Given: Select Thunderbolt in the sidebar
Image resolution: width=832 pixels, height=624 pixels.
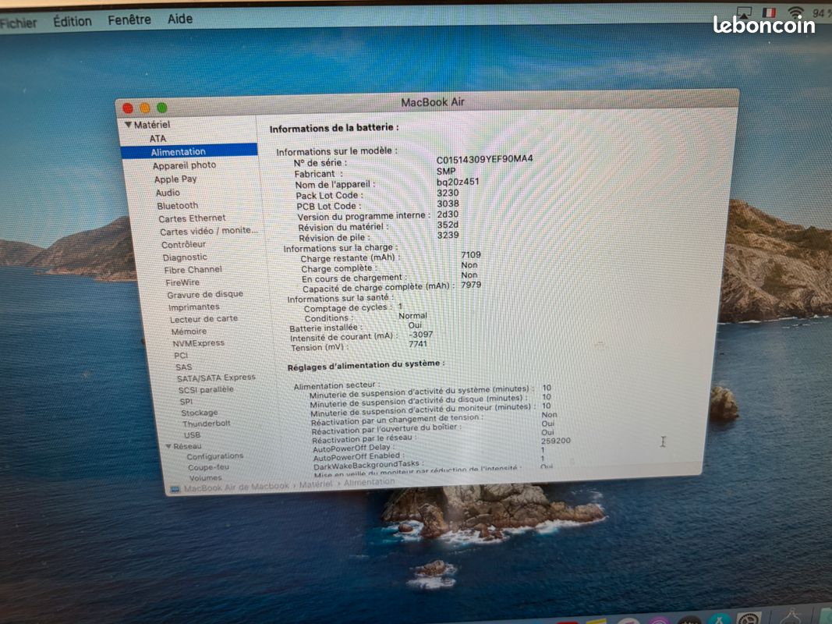Looking at the screenshot, I should coord(207,424).
